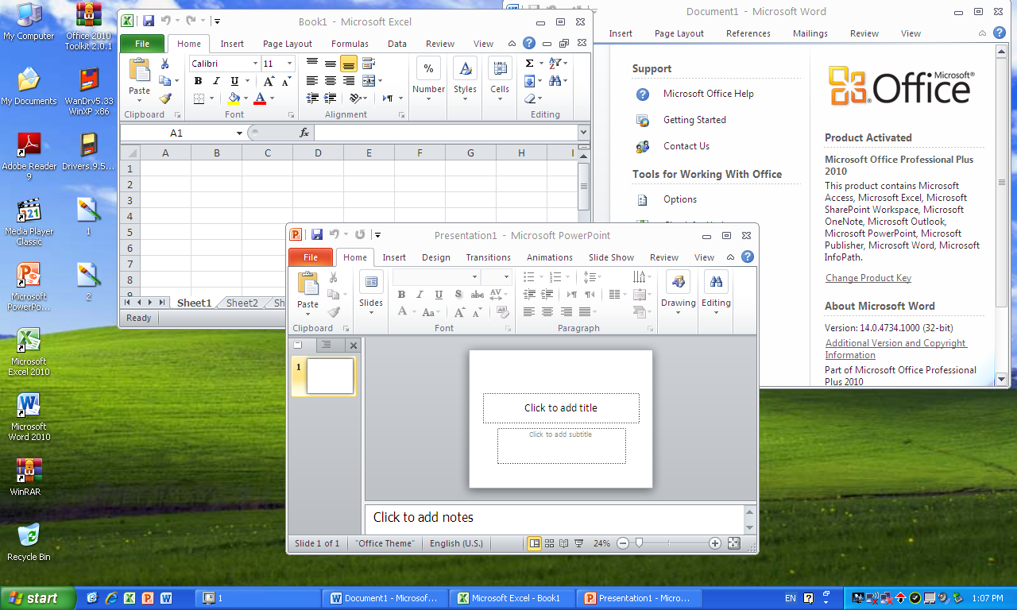Start the Slide Show from the status bar

coord(579,543)
